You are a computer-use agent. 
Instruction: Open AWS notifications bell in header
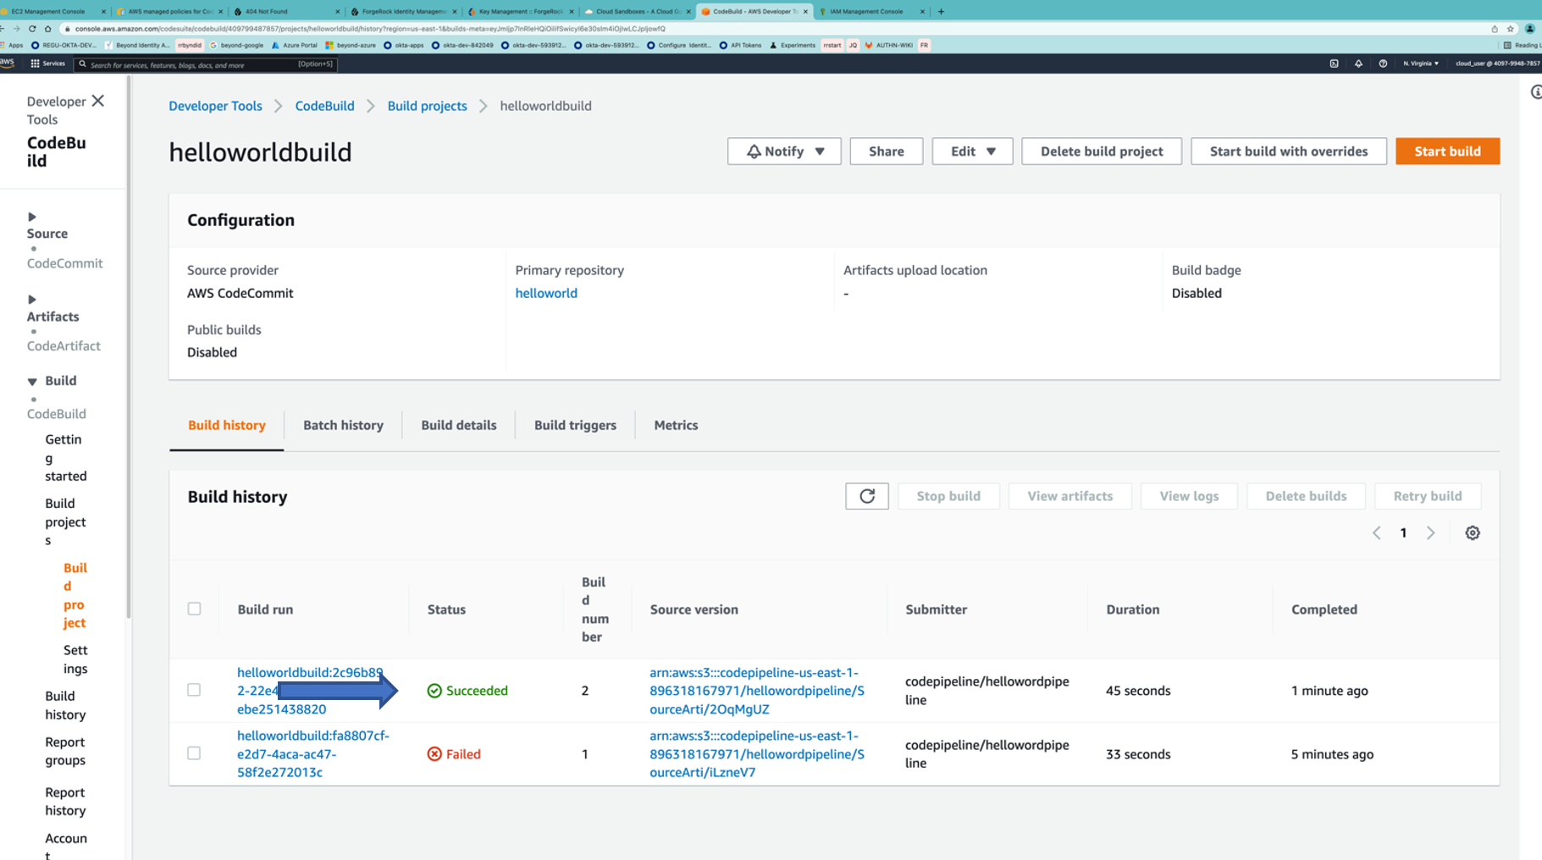(1358, 63)
